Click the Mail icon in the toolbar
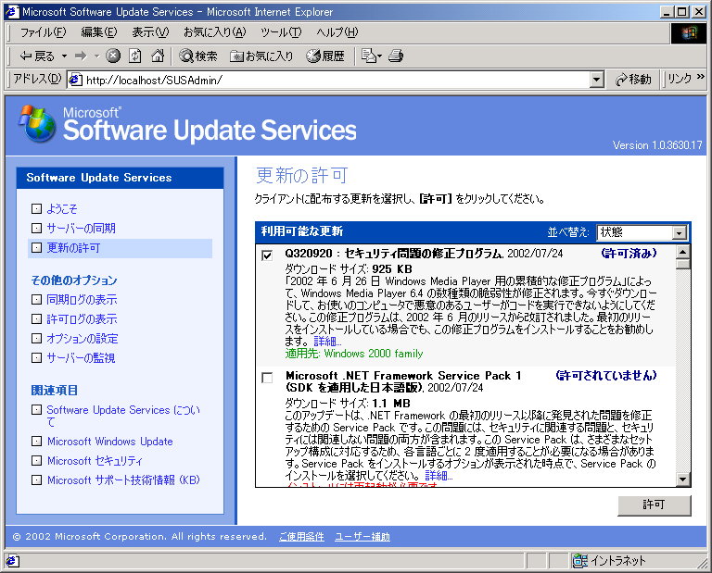 tap(369, 56)
